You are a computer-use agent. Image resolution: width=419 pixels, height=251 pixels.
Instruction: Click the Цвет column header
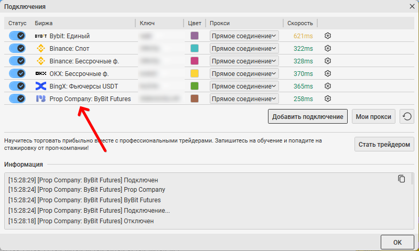tap(195, 23)
